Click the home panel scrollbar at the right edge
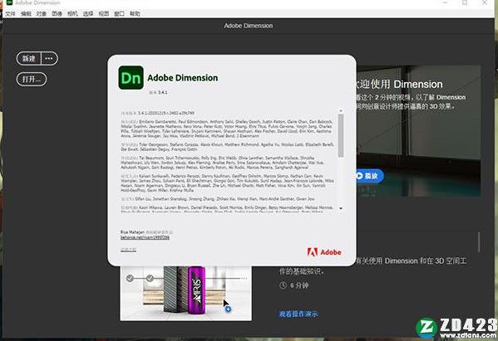This screenshot has height=341, width=498. 479,242
